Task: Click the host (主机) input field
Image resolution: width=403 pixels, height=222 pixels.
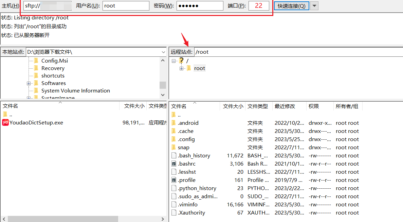Action: tap(48, 6)
